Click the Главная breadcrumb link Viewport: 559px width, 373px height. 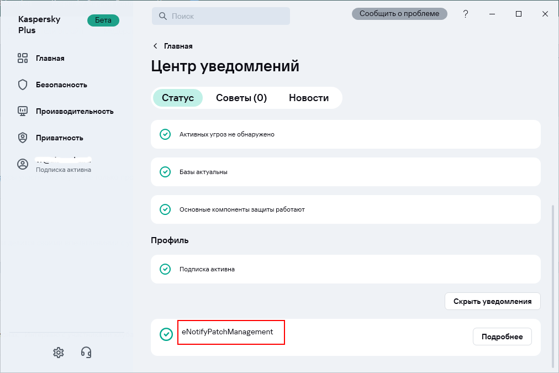(178, 46)
